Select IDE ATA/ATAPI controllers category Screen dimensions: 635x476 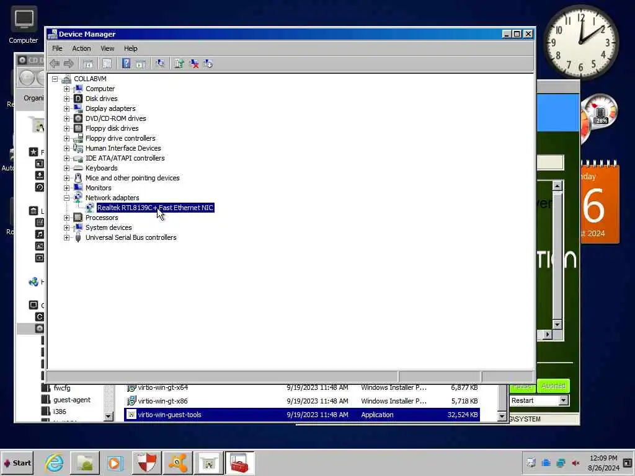(x=125, y=158)
